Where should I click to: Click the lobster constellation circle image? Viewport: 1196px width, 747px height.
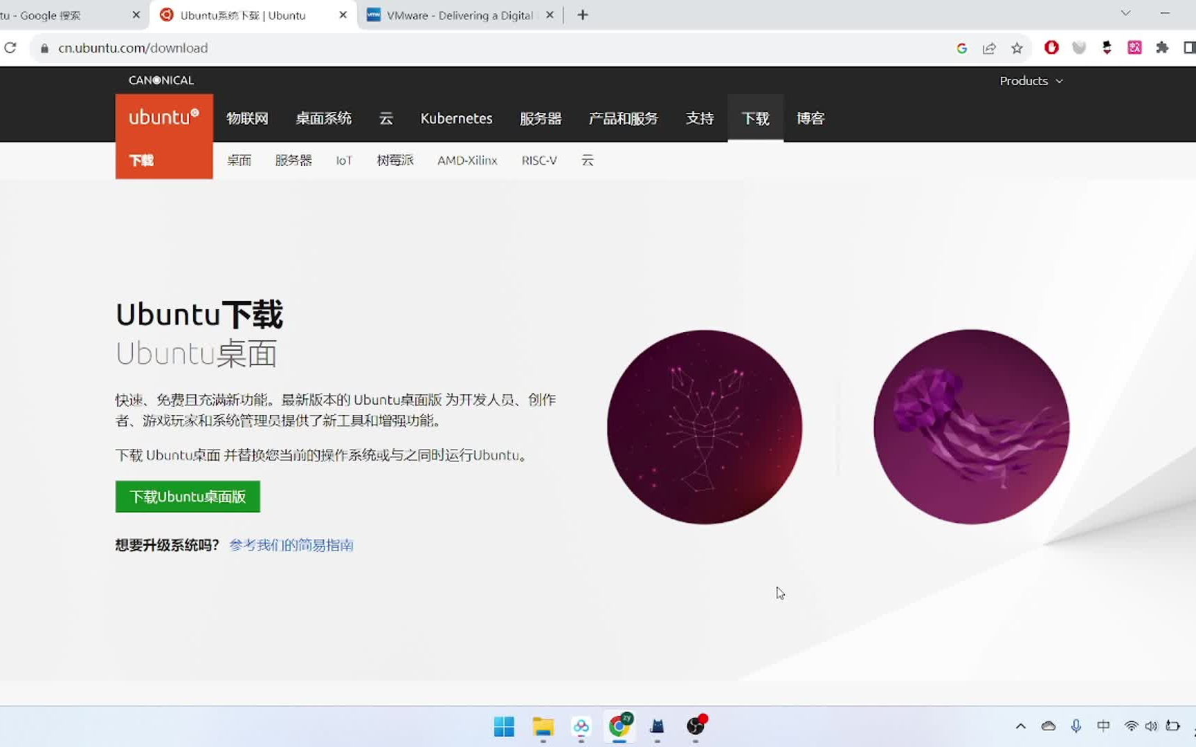705,427
